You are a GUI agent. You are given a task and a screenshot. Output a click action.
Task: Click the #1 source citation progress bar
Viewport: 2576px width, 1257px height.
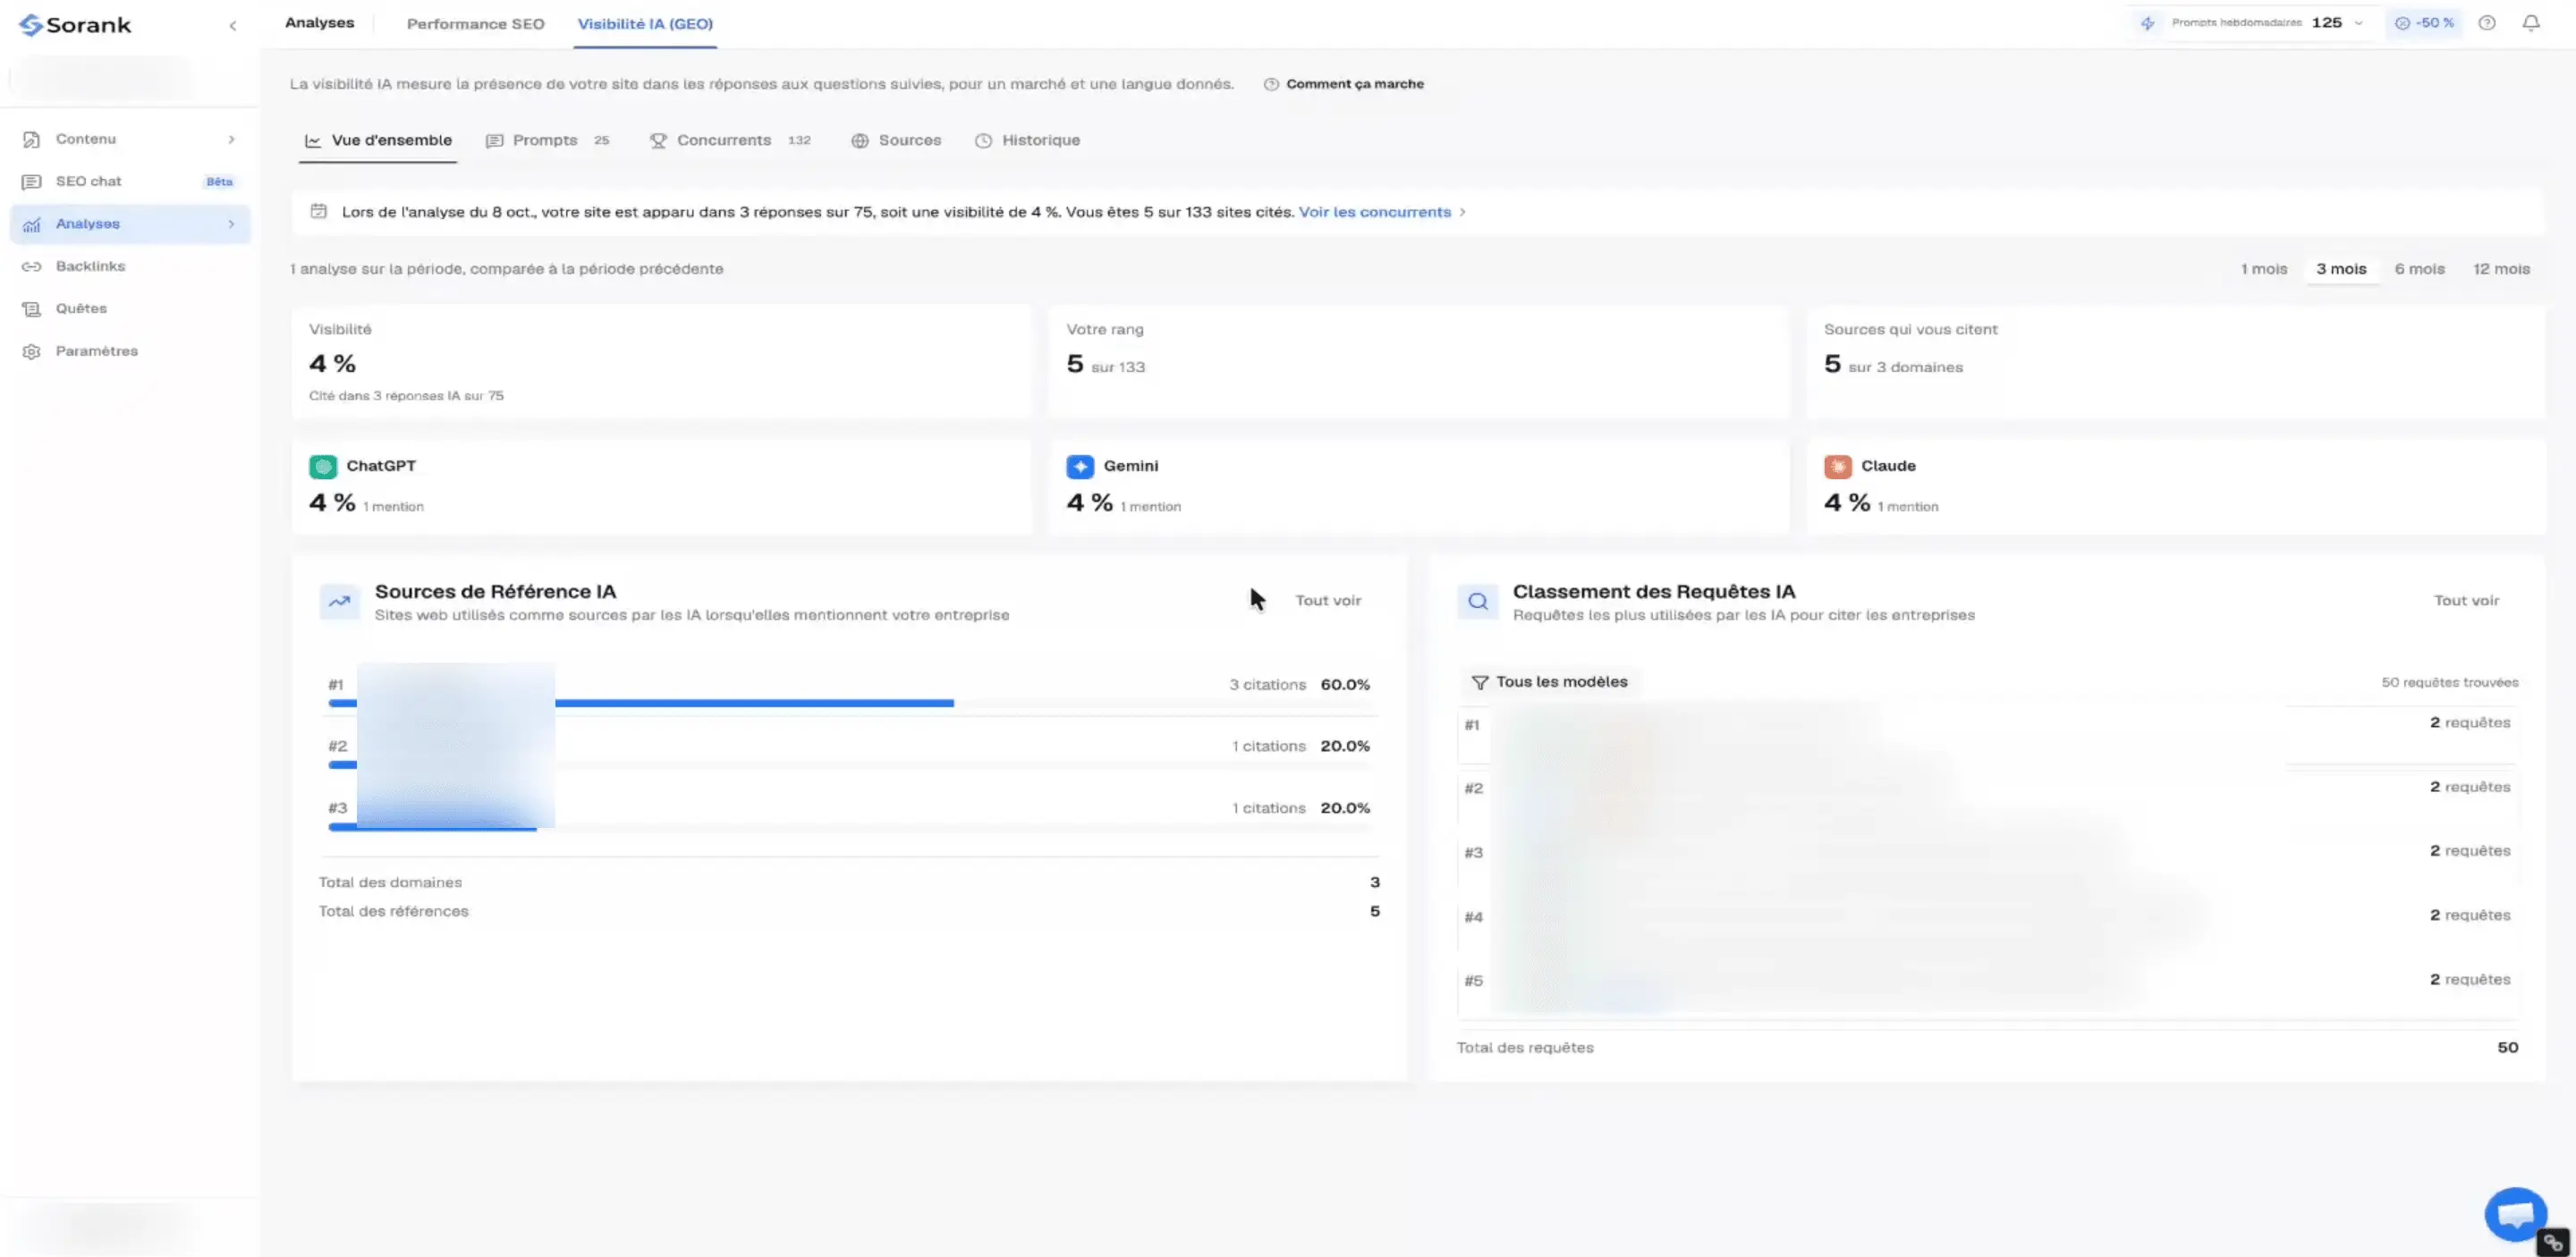850,704
